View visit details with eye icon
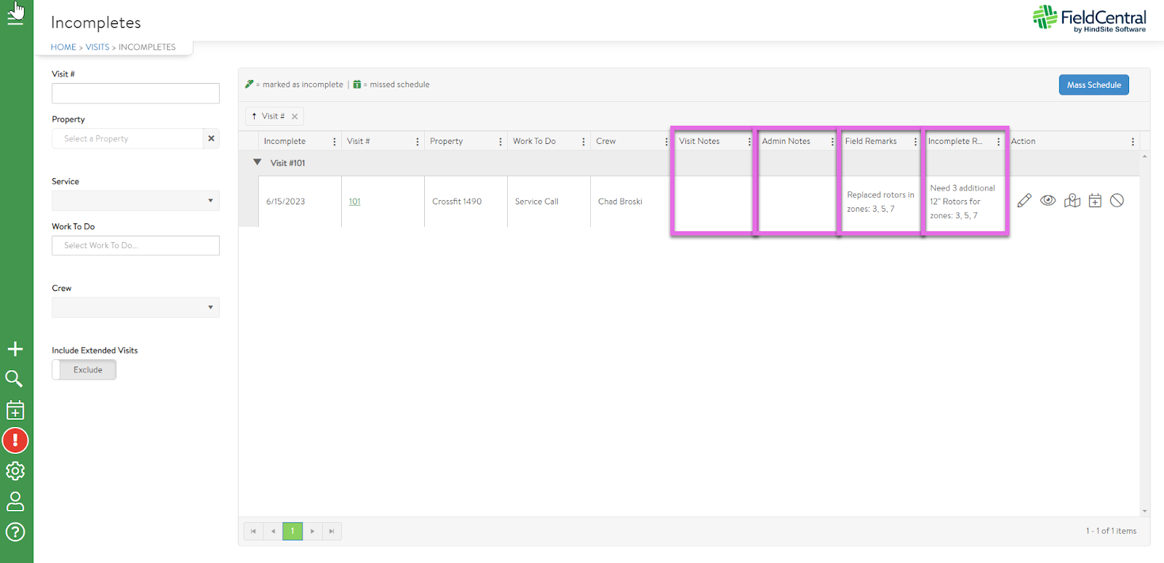 click(1048, 201)
